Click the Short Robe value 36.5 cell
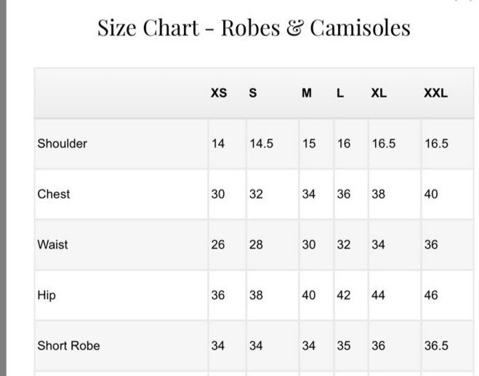Image resolution: width=479 pixels, height=376 pixels. coord(436,345)
